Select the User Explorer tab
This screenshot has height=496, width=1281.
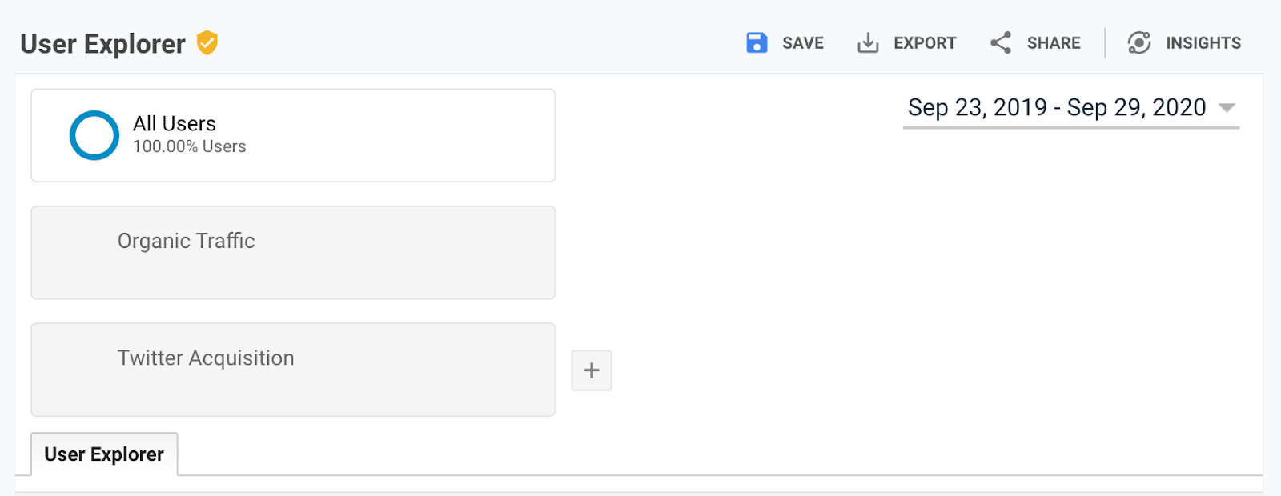click(104, 454)
